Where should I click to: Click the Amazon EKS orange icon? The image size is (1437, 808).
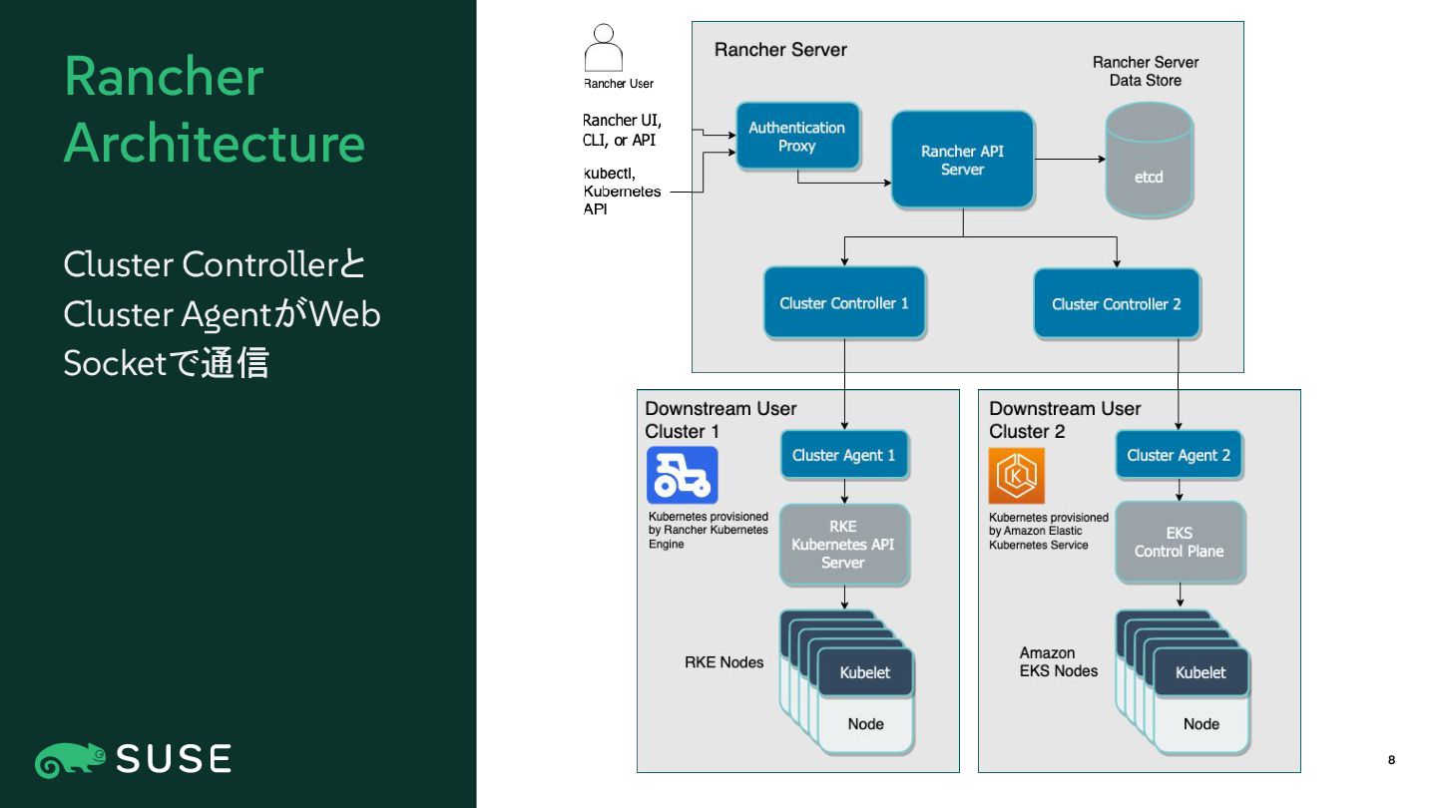tap(1017, 476)
